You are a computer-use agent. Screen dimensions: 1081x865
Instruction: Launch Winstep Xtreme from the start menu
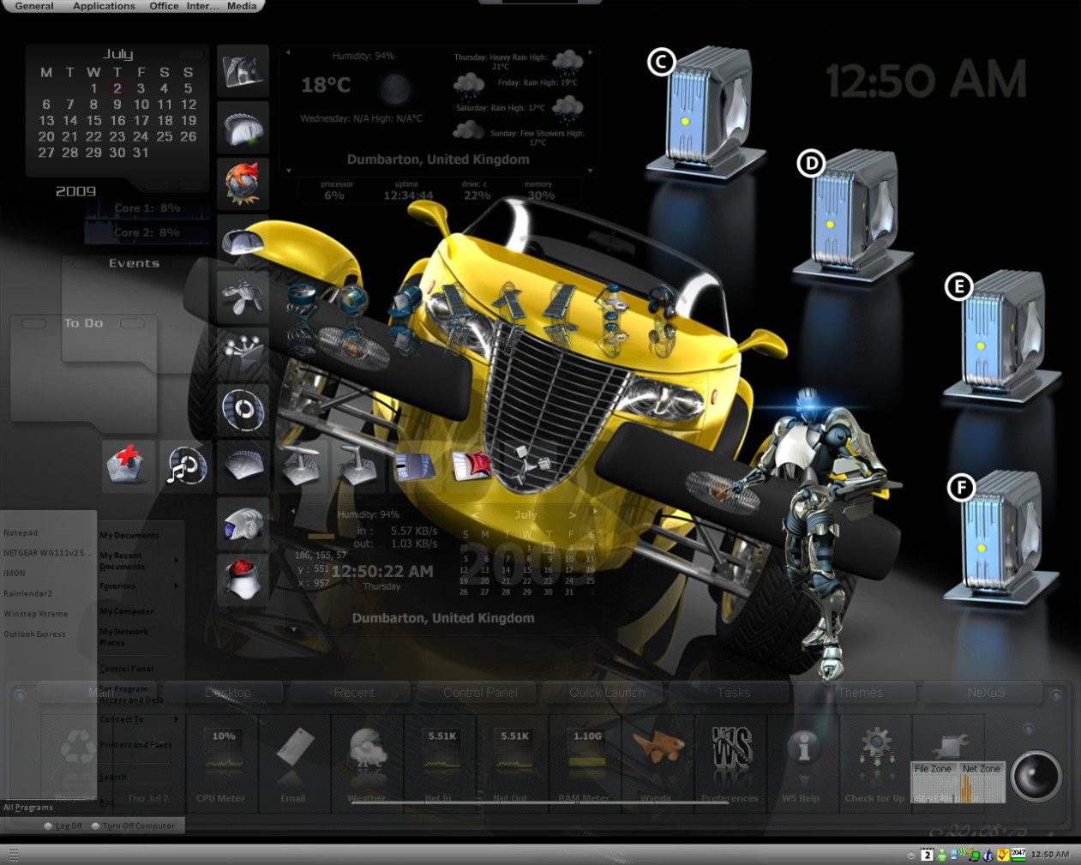click(35, 615)
